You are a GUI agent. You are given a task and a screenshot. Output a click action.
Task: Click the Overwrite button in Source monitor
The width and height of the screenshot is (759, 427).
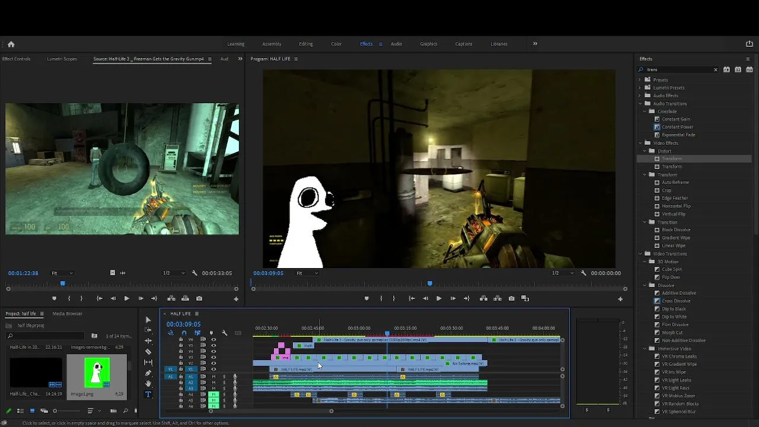185,298
